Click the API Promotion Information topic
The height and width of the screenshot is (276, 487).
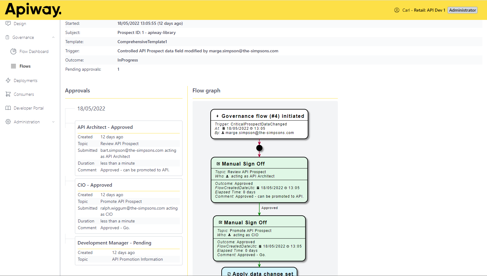tap(137, 259)
